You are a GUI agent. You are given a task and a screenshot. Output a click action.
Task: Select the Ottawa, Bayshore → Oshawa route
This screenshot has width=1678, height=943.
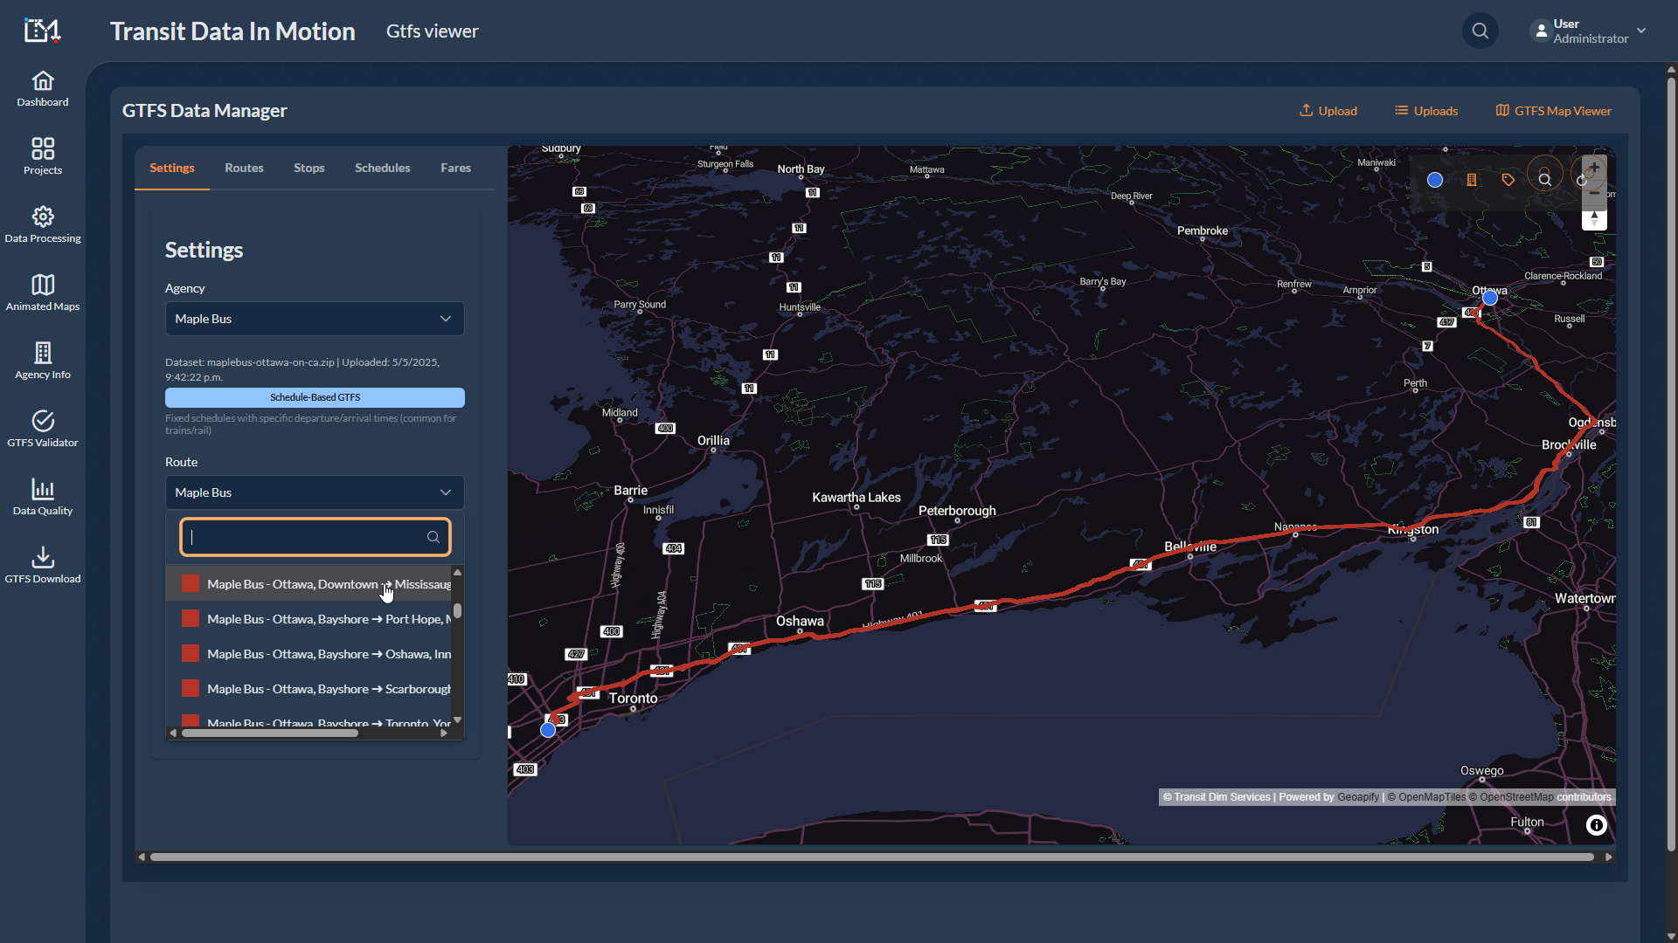point(329,654)
